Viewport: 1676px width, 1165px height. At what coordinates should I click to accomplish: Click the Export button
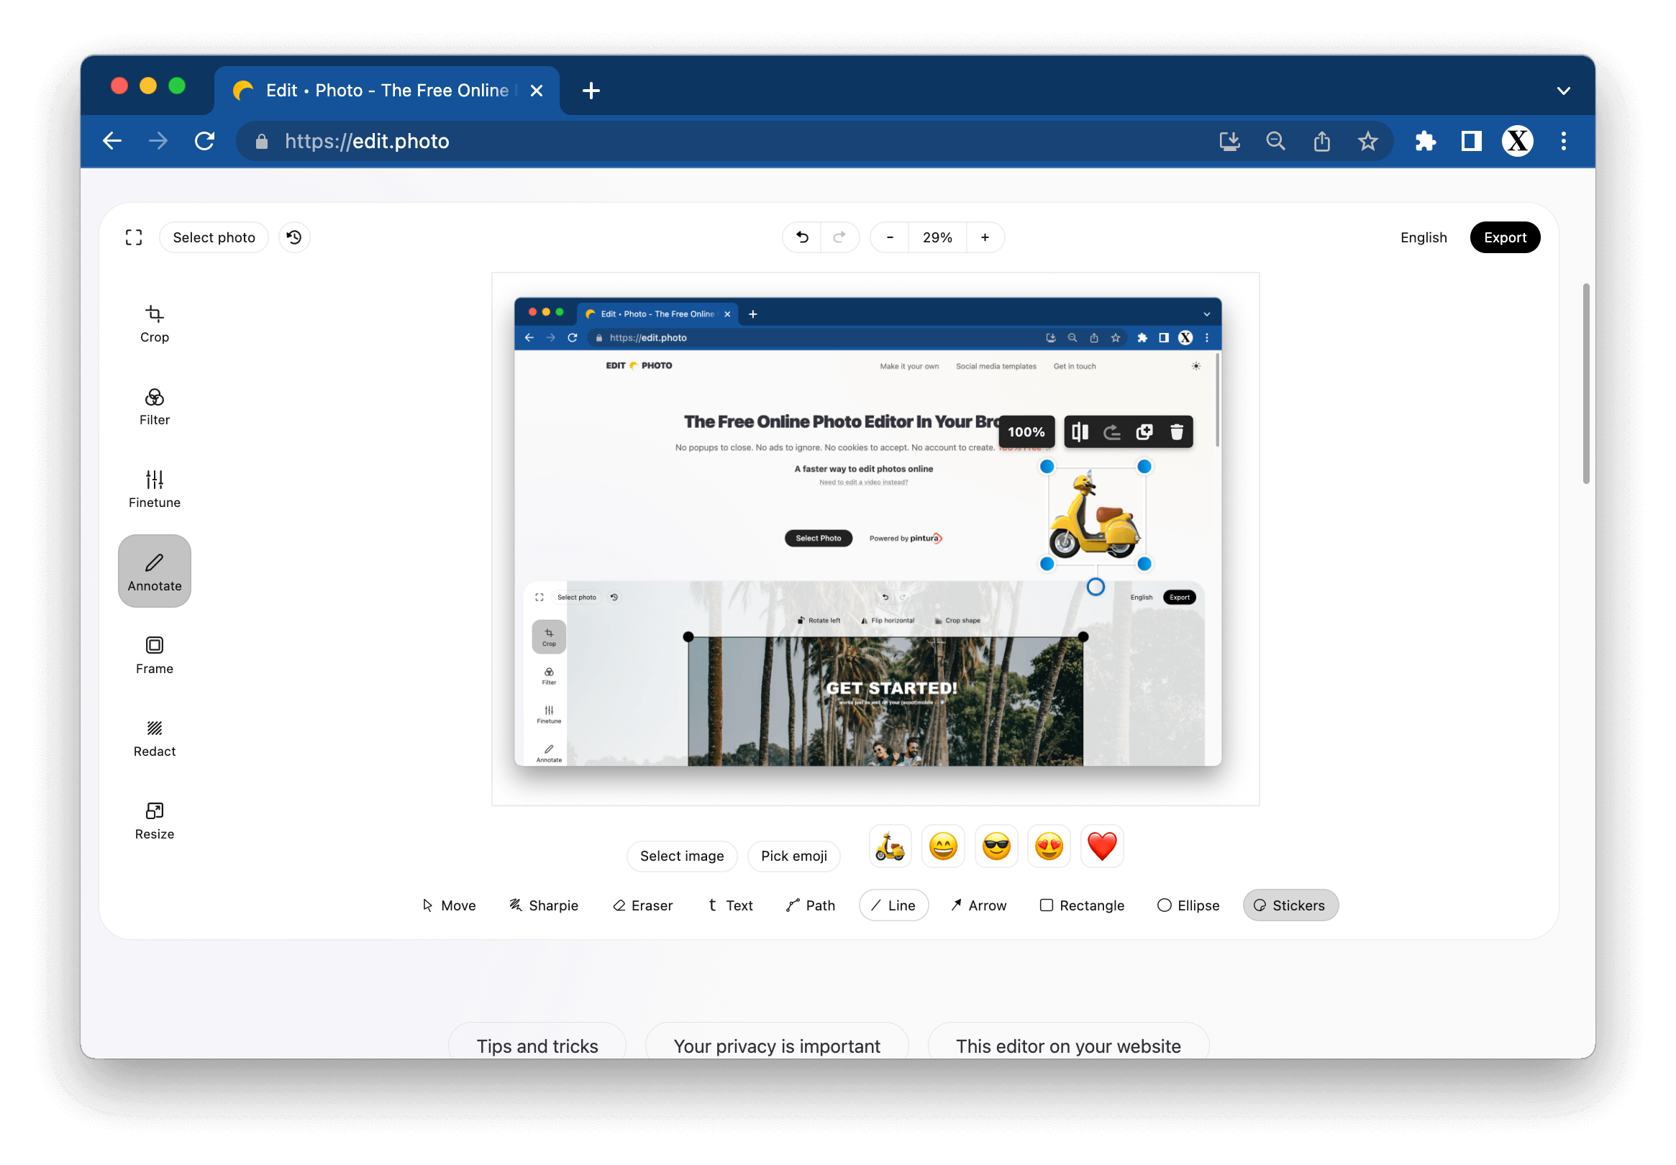(1504, 237)
